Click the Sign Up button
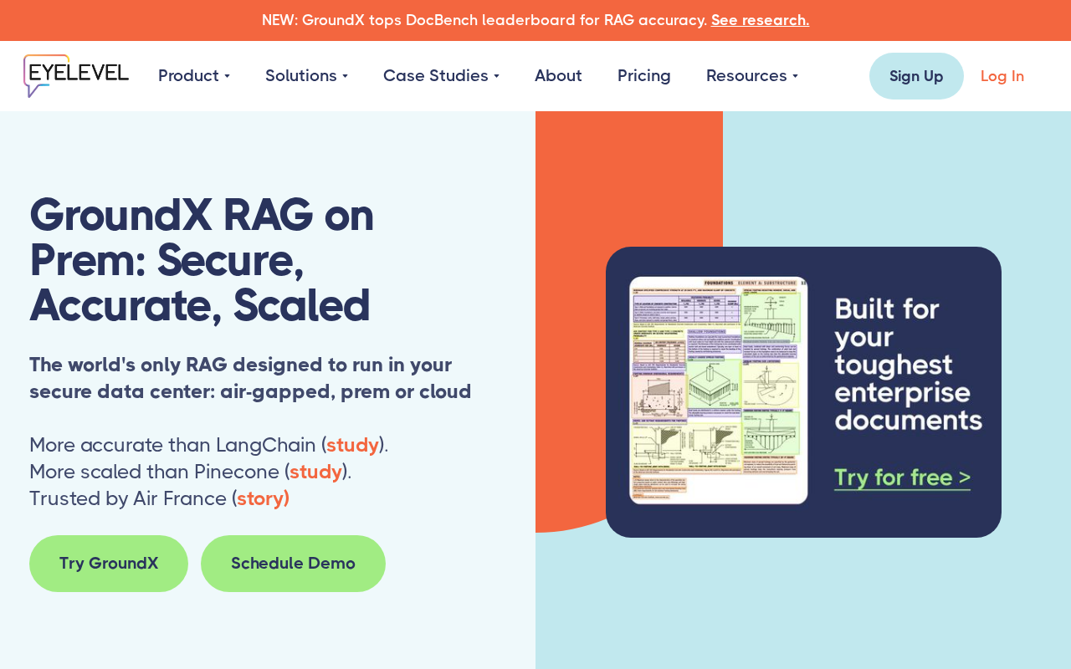This screenshot has height=669, width=1071. click(x=916, y=76)
